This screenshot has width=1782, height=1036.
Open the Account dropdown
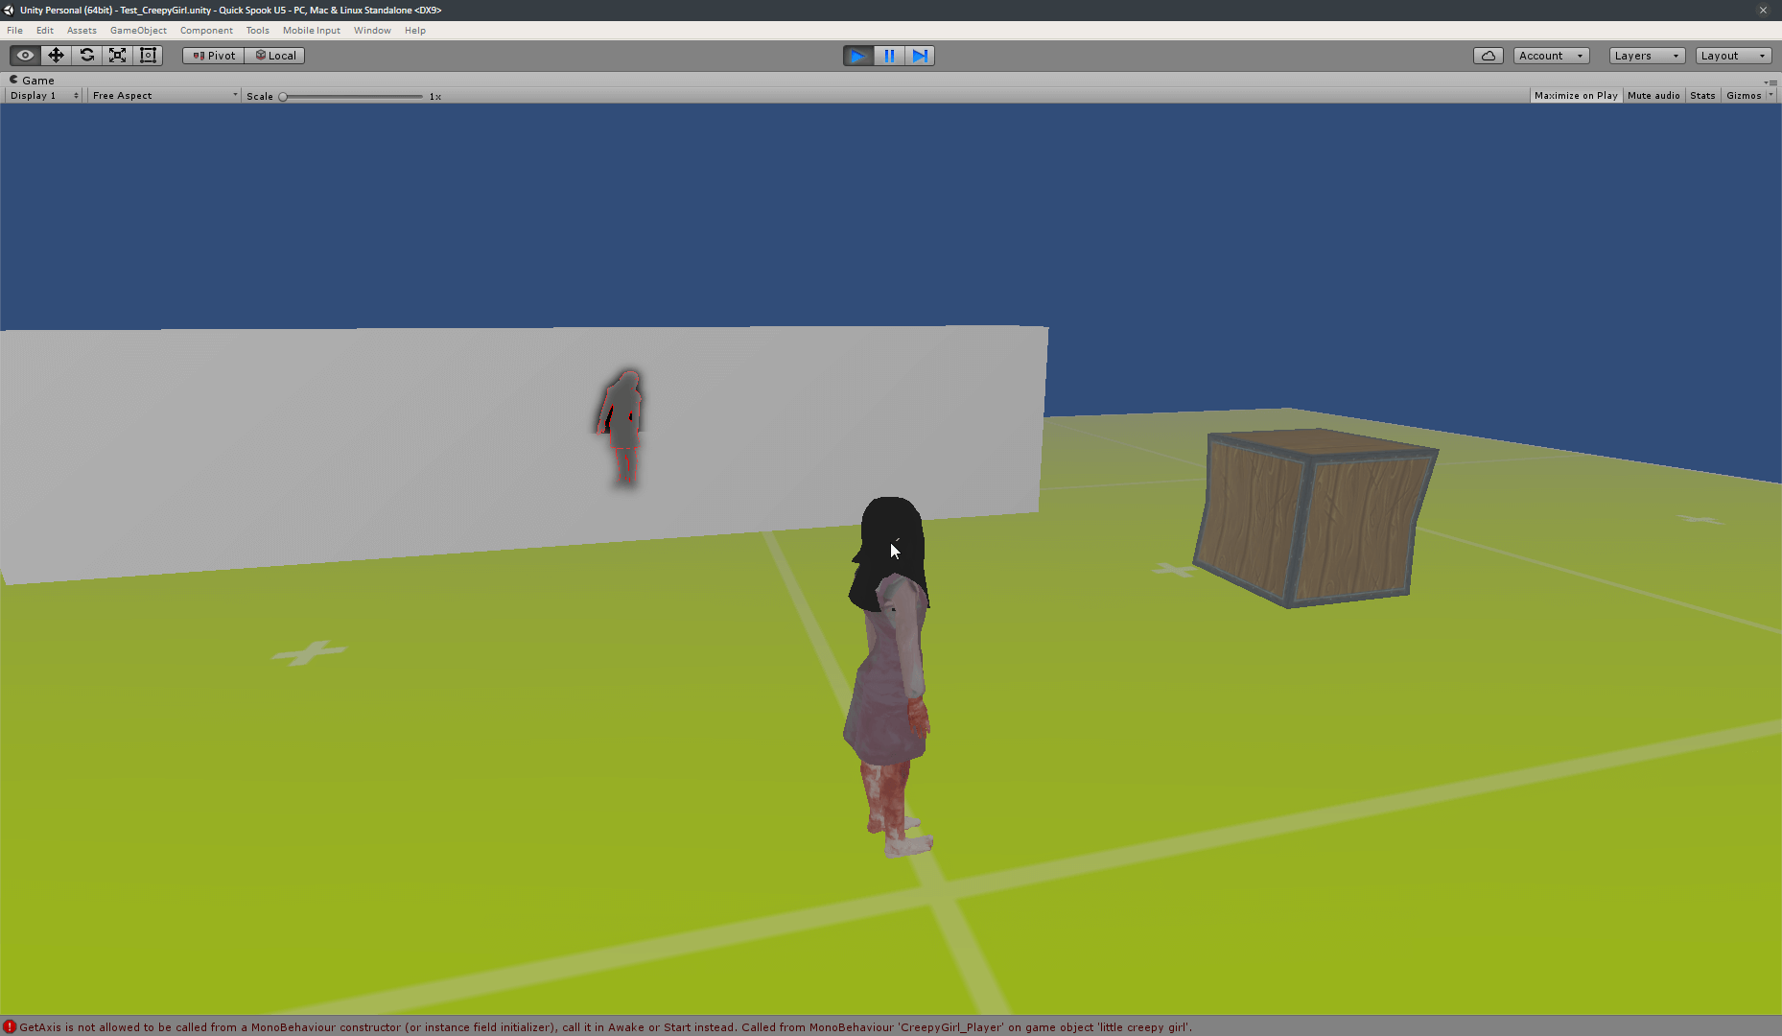pos(1551,56)
